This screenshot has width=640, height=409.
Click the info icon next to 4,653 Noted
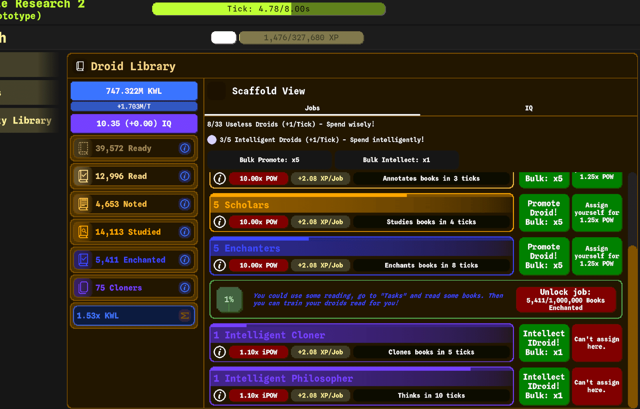tap(184, 204)
